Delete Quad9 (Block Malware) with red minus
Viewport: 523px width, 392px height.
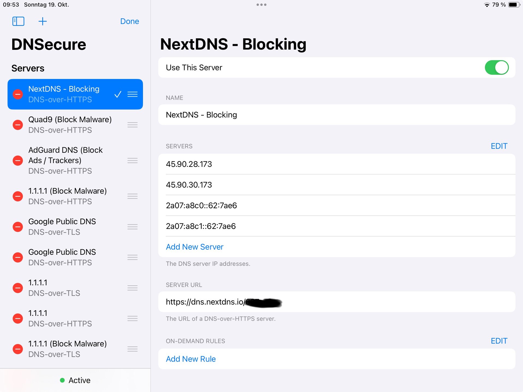tap(18, 125)
